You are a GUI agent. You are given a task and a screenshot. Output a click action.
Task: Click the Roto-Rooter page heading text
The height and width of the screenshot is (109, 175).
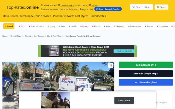pos(55,16)
